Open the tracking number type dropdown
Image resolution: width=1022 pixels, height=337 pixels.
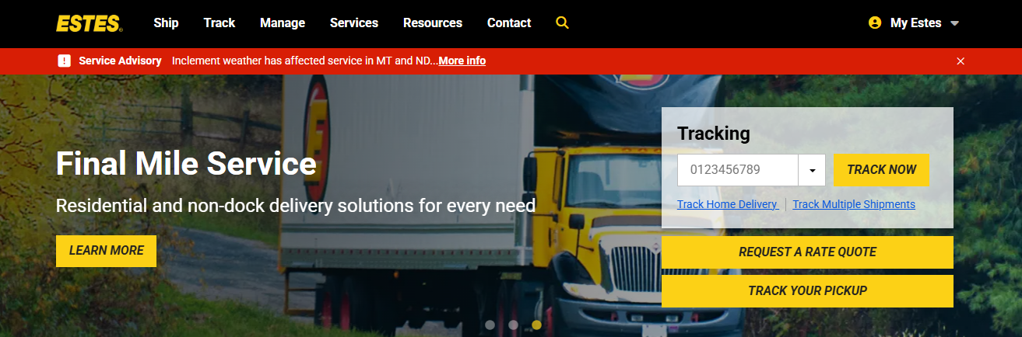812,170
